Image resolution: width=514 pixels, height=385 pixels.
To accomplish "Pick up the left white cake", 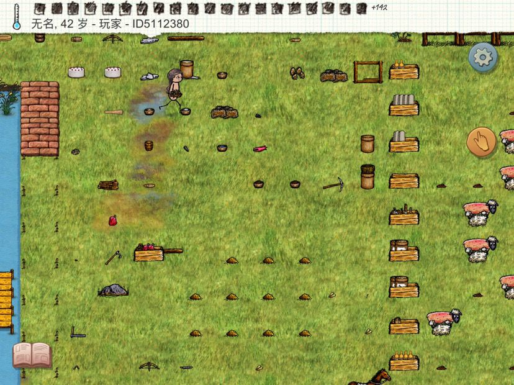I will pos(76,72).
